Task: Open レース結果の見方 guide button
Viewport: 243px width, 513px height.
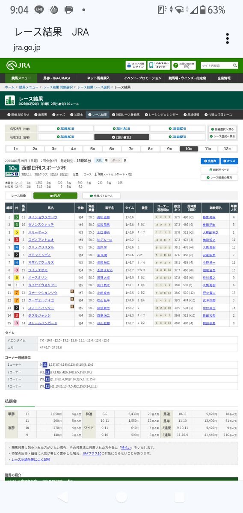Action: click(x=219, y=177)
